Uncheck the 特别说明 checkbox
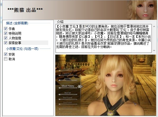Viewport: 158px width, 117px height. click(6, 33)
